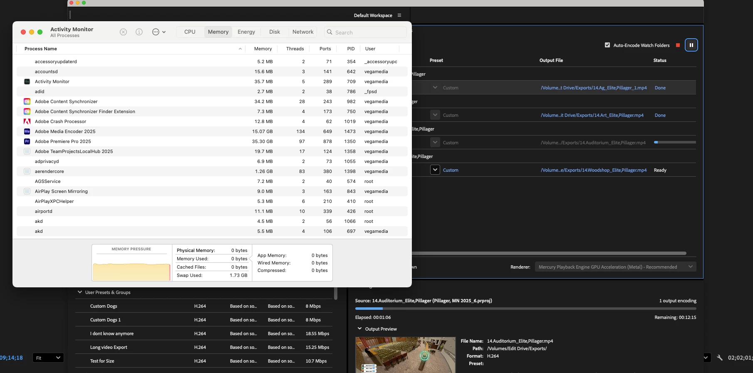The height and width of the screenshot is (373, 753).
Task: Open preset dropdown for the Art_Elite Pillager output
Action: (x=435, y=115)
